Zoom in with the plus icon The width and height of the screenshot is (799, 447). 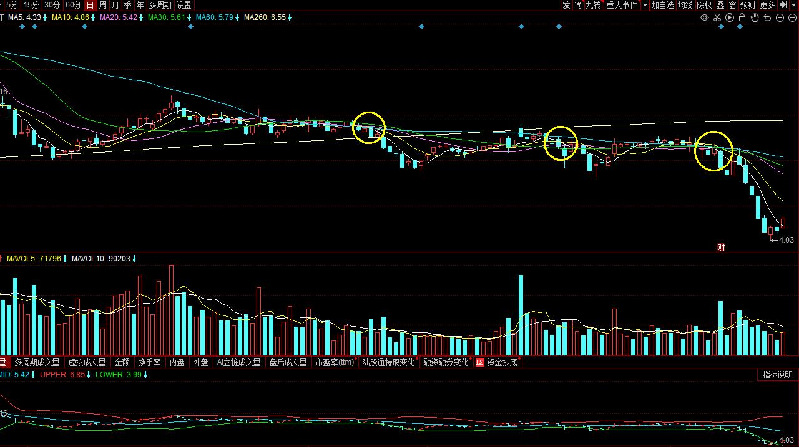coord(780,17)
